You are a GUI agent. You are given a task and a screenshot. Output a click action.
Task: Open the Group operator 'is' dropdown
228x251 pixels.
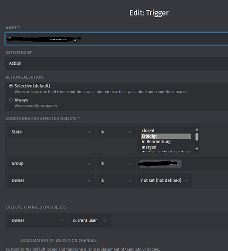[116, 163]
